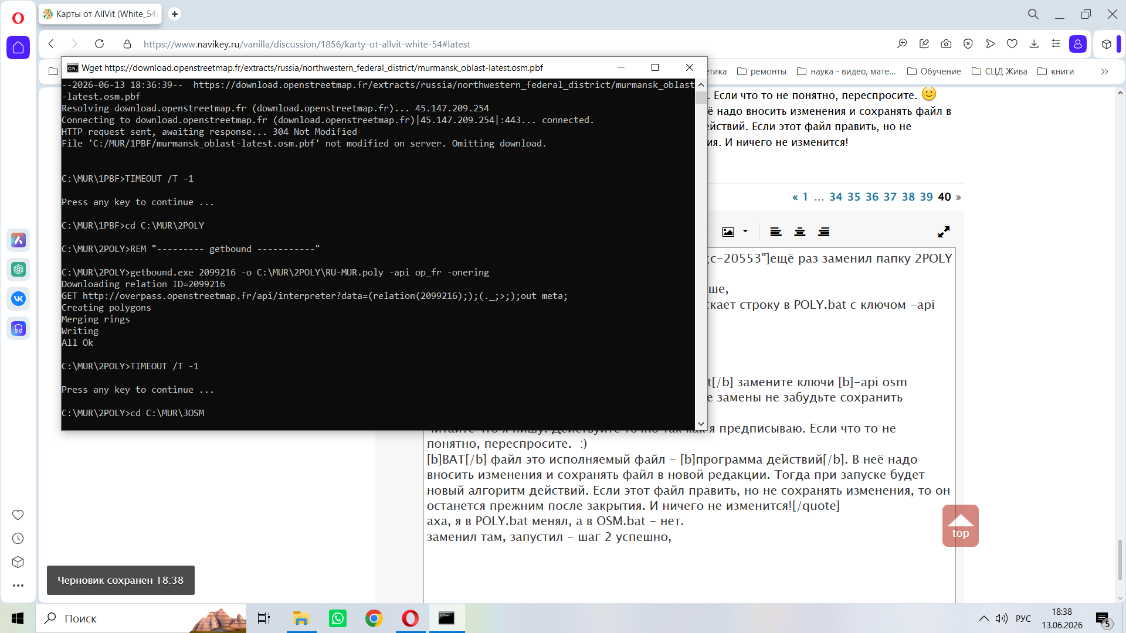Select the Карты от AllVit tab
This screenshot has height=633, width=1126.
point(101,14)
